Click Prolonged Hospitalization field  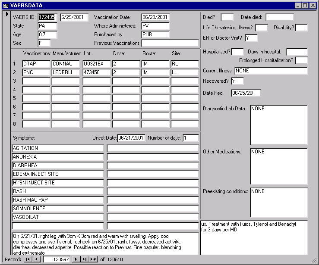301,60
